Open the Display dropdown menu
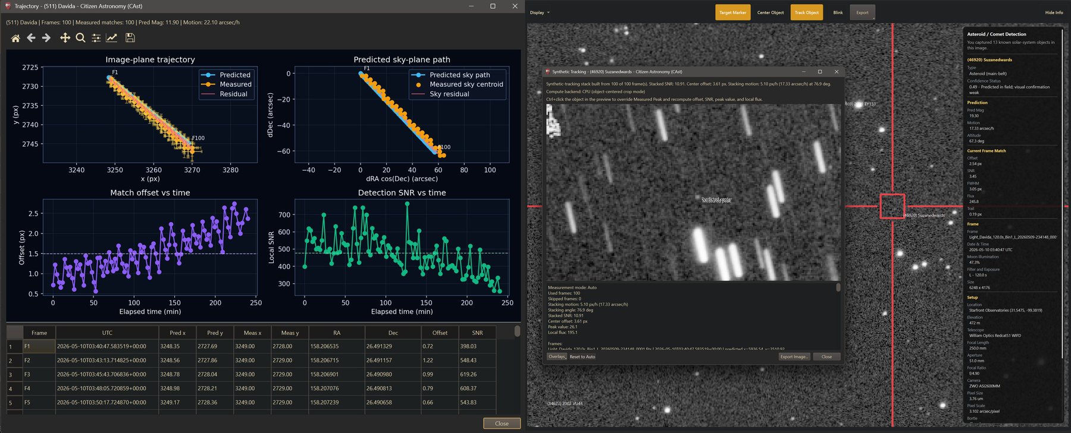 tap(540, 12)
